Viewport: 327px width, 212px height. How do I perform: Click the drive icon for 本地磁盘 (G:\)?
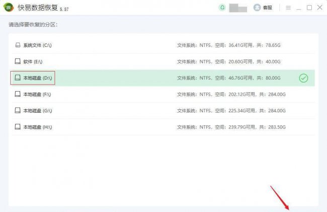18,110
